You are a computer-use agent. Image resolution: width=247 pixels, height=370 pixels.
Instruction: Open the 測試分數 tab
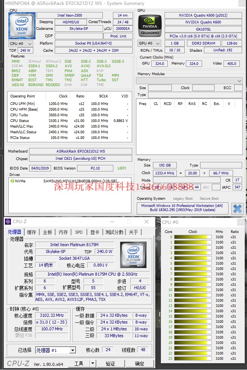(114, 232)
